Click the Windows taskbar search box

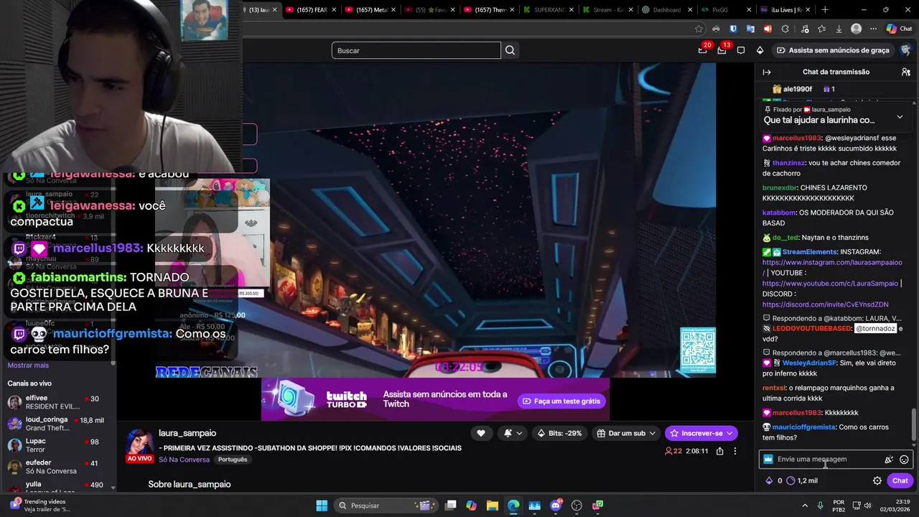click(x=386, y=506)
